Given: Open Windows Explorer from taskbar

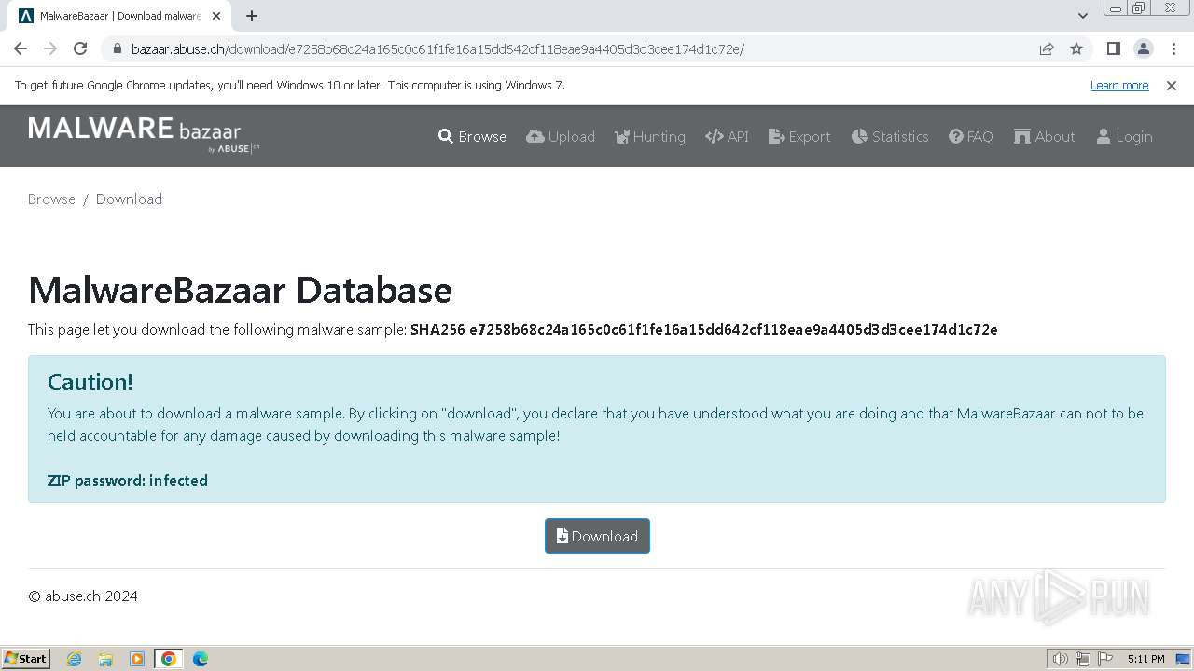Looking at the screenshot, I should coord(105,659).
